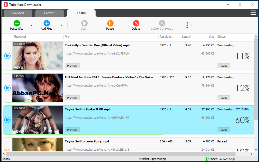Click 'Speed: 575.23 KB/s' in status bar
259x162 pixels.
(x=222, y=159)
